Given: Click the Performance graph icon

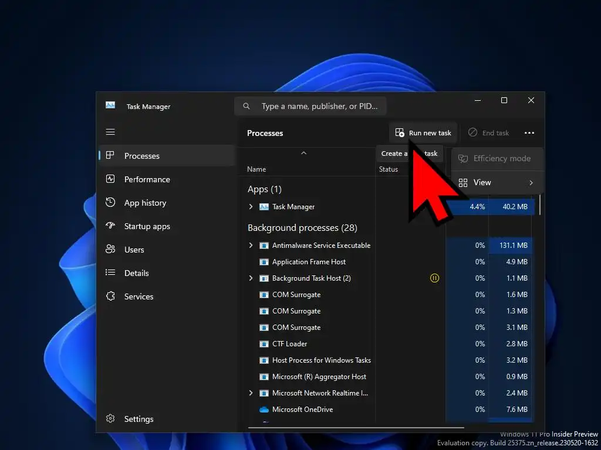Looking at the screenshot, I should 110,179.
